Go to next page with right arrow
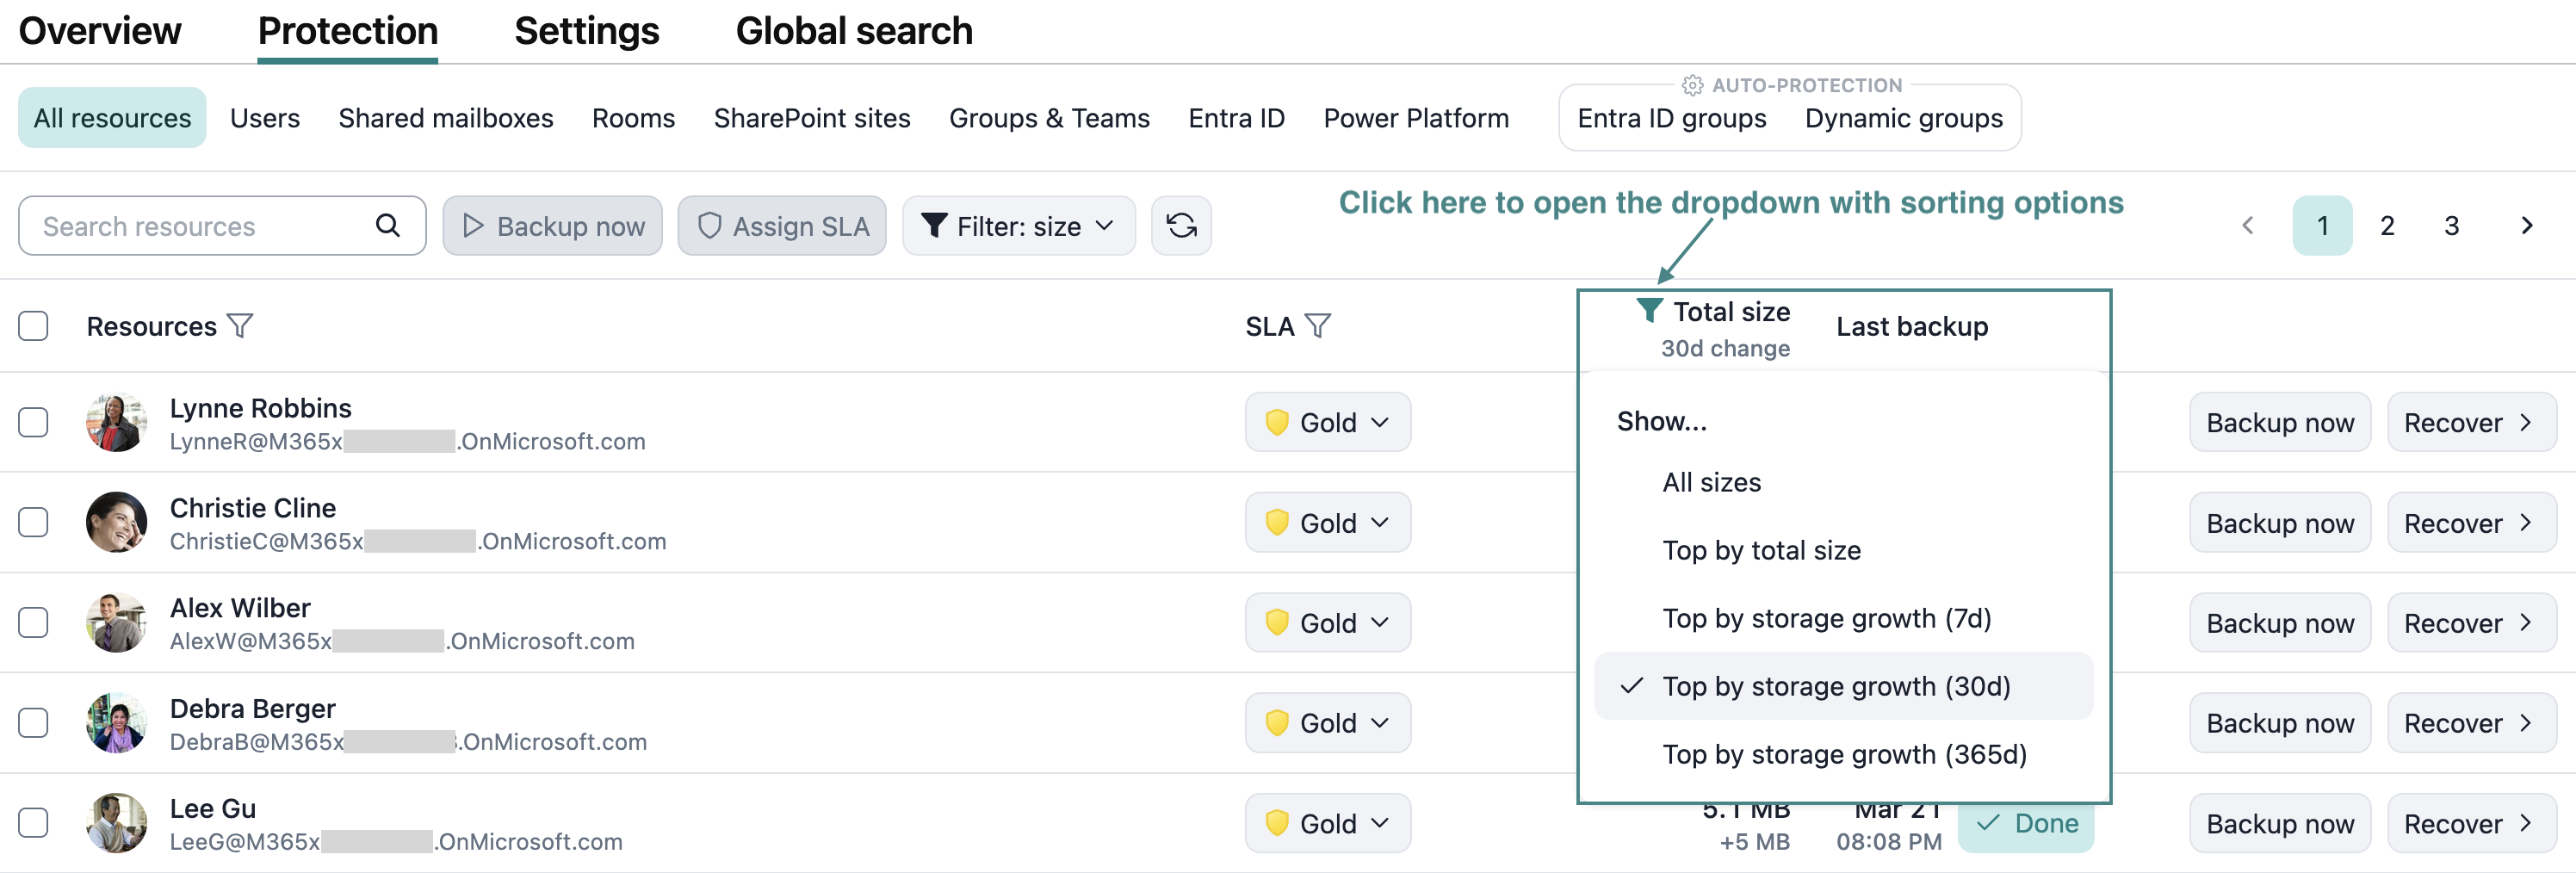 [2526, 226]
